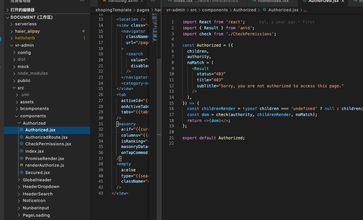
Task: Click line number 16 in the Authorized.jsx gutter
Action: pyautogui.click(x=171, y=109)
